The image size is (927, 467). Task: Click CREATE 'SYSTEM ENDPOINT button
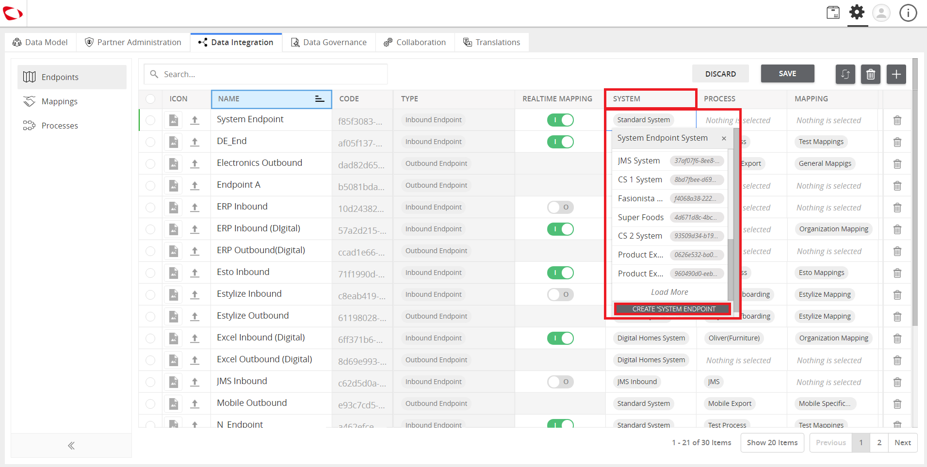pyautogui.click(x=672, y=309)
